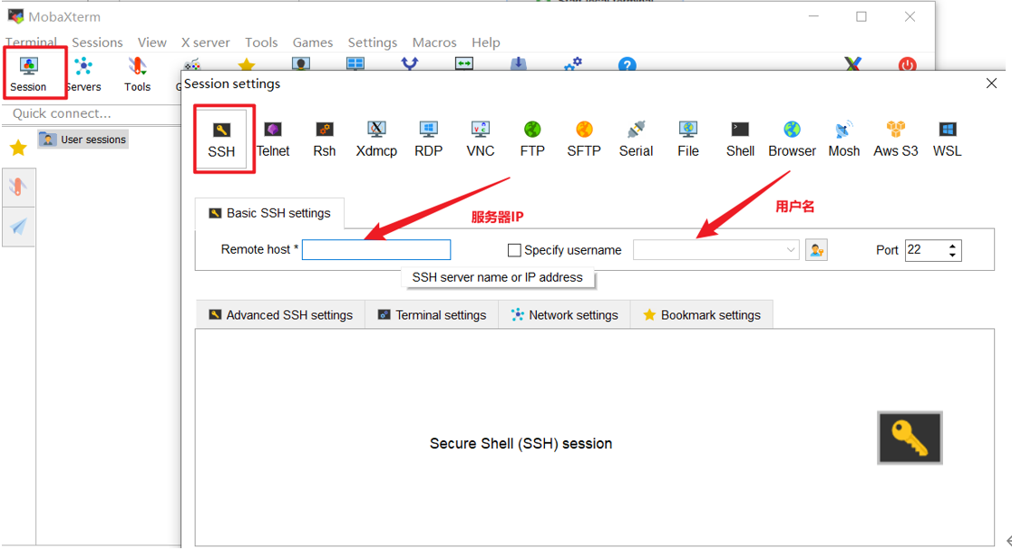Viewport: 1012px width, 550px height.
Task: Pick the Browser session type
Action: point(792,139)
